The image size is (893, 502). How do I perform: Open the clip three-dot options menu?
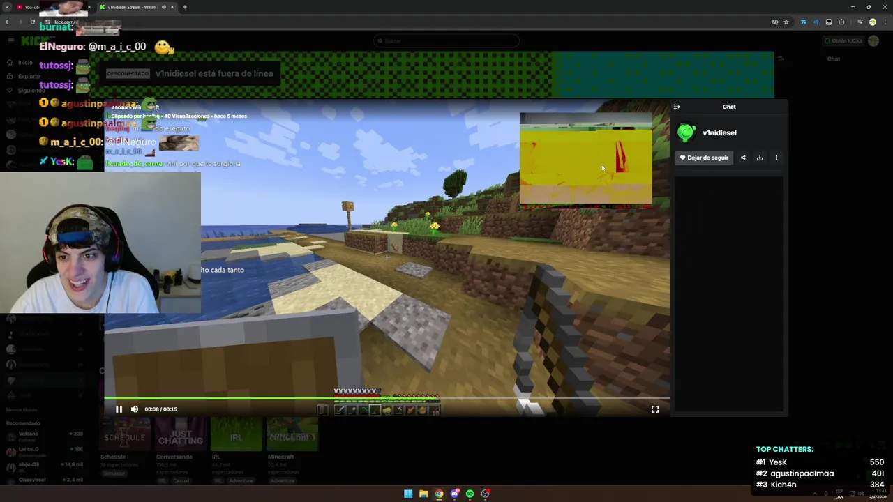coord(776,158)
